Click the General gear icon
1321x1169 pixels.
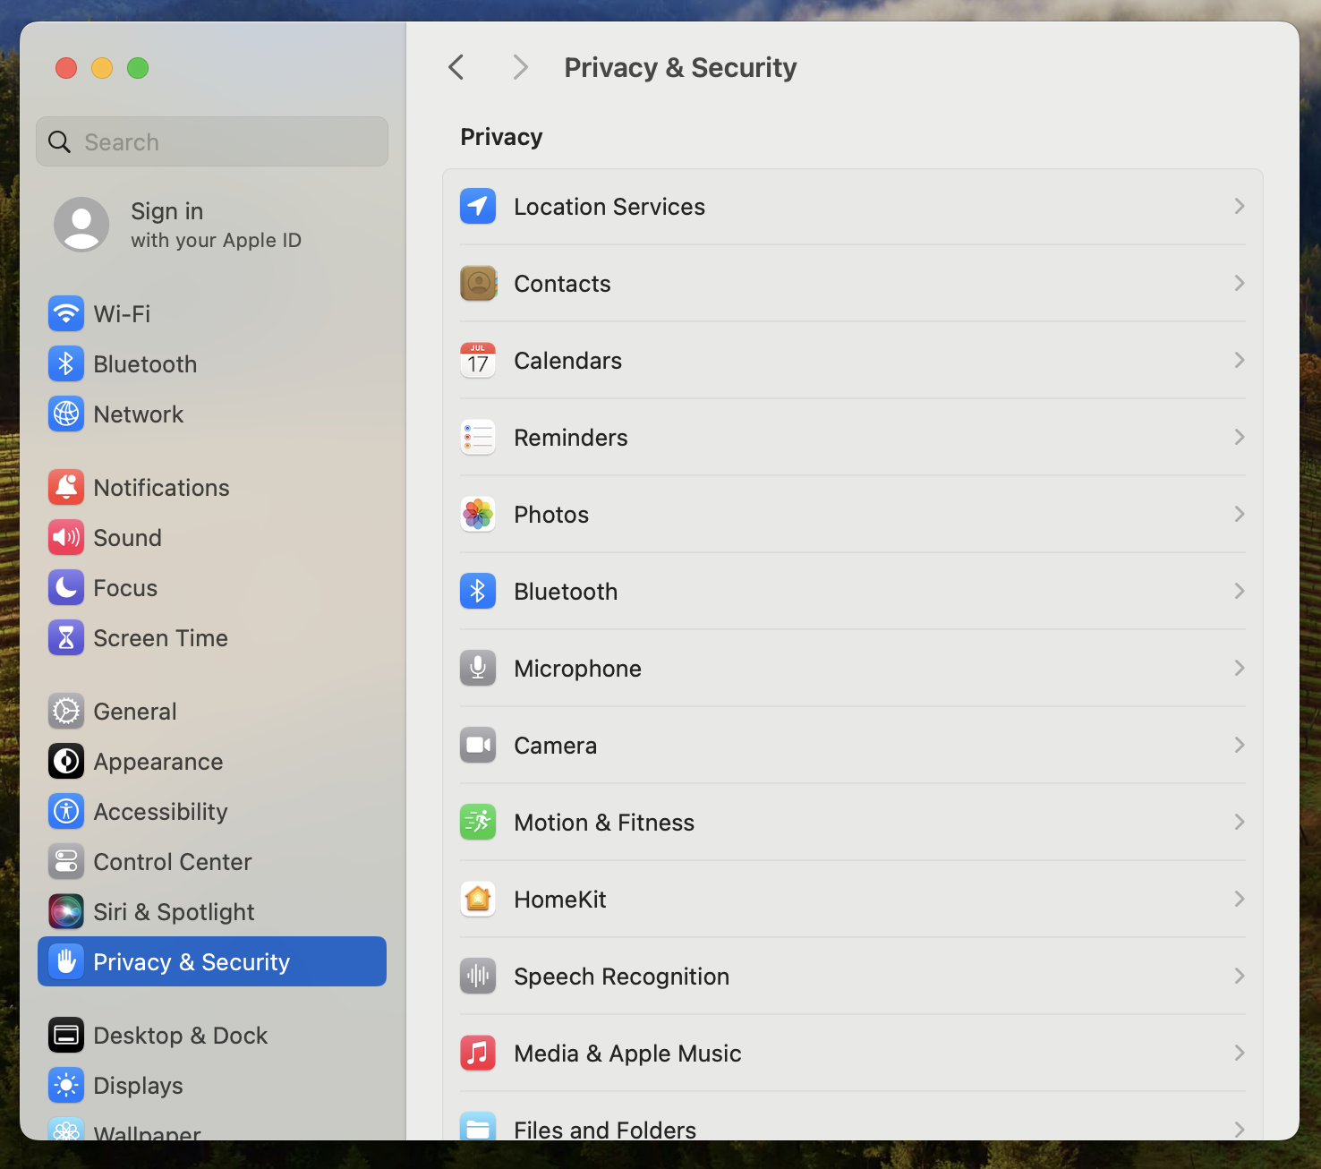coord(66,712)
